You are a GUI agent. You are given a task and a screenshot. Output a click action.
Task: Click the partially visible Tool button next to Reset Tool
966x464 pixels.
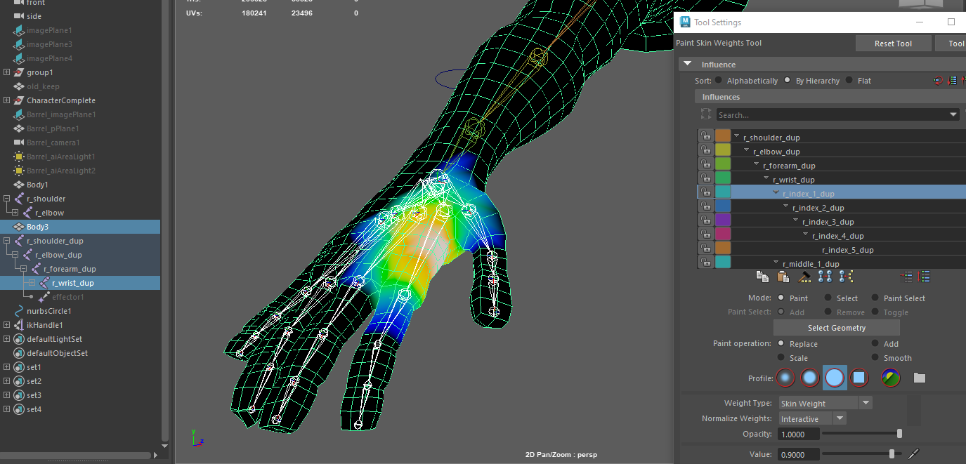tap(951, 44)
